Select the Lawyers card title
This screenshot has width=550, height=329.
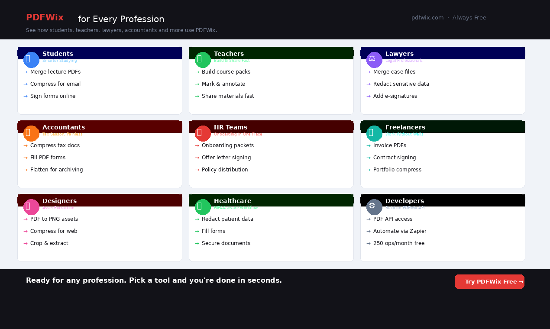[x=399, y=54]
